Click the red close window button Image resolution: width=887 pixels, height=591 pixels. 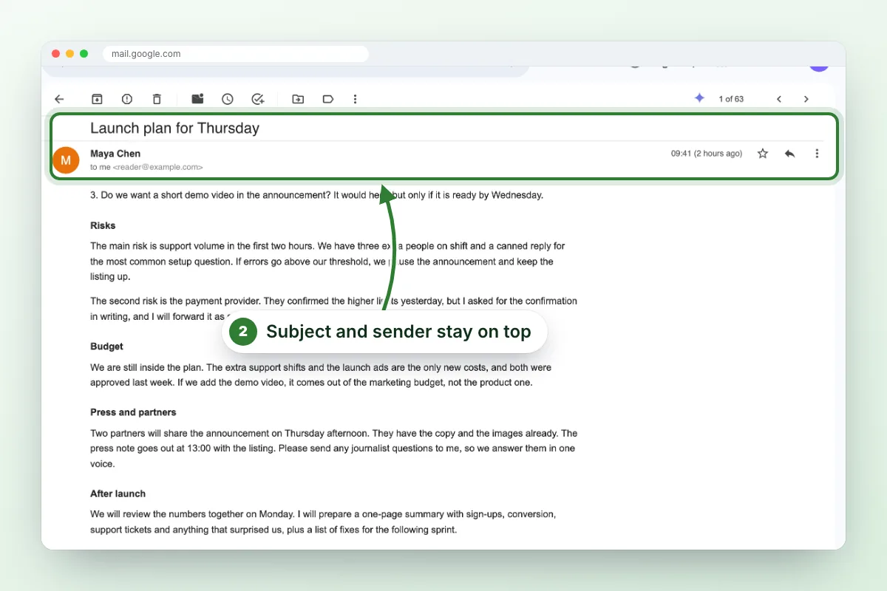point(55,54)
